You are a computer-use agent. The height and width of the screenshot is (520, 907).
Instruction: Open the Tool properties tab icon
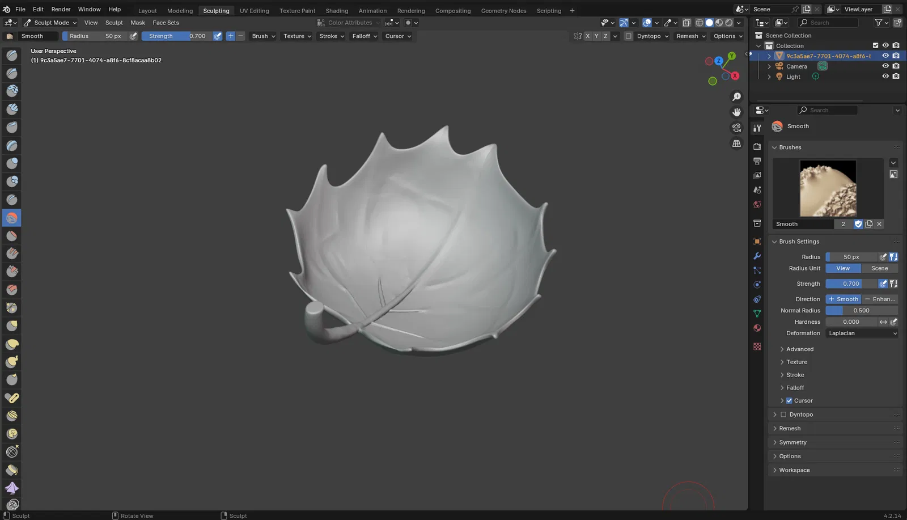(x=757, y=128)
